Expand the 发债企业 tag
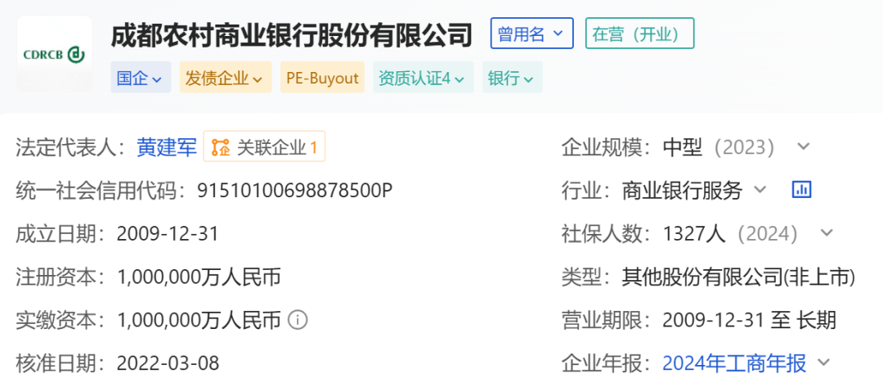The width and height of the screenshot is (883, 383). (225, 79)
